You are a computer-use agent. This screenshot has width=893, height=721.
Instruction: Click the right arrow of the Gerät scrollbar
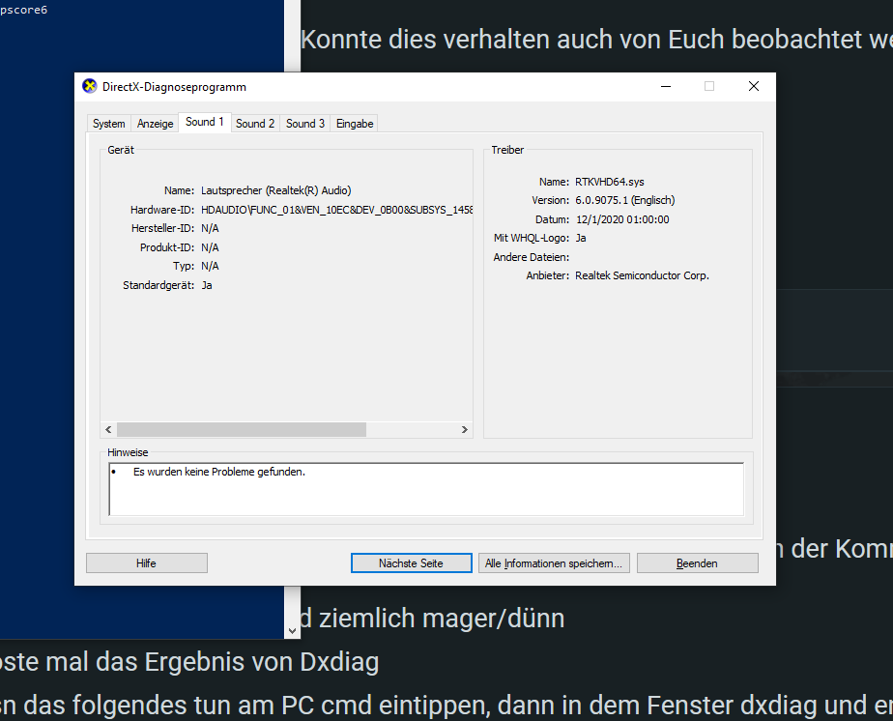[465, 430]
